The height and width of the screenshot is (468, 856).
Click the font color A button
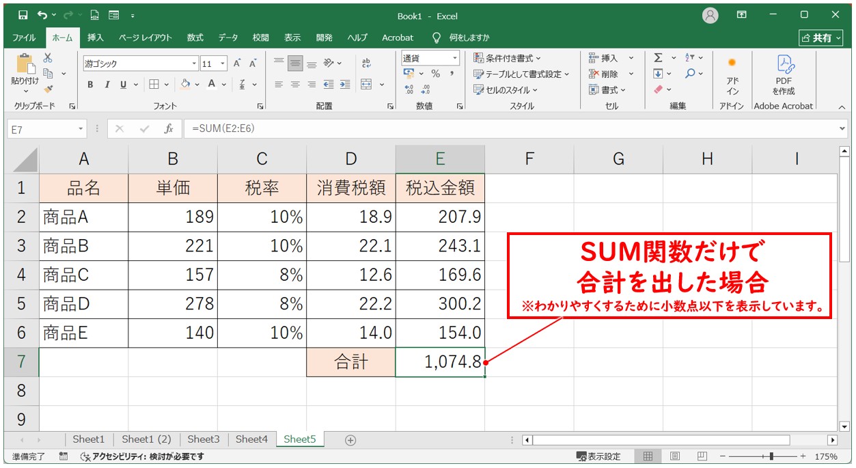(212, 85)
